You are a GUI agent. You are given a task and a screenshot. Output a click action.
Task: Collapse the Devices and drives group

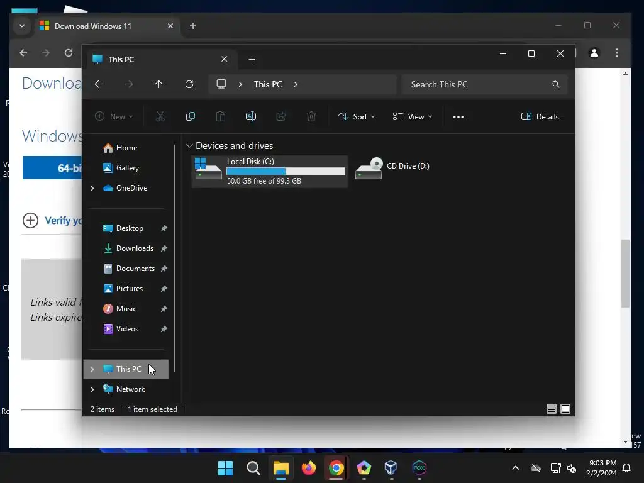189,146
